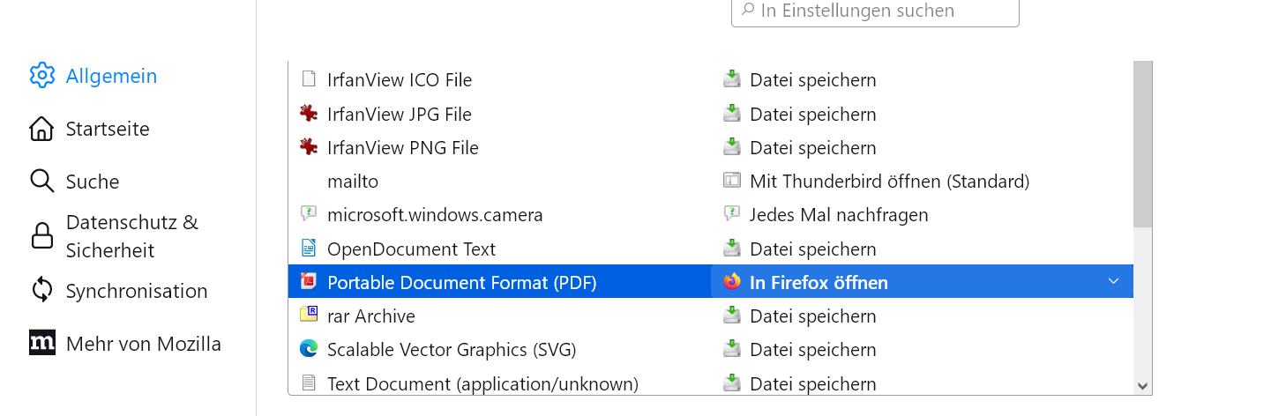The height and width of the screenshot is (416, 1271).
Task: Open the Startseite settings section
Action: pos(108,129)
